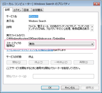Close the properties dialog with the X button
Screen dimensions: 102x93
(x=96, y=4)
